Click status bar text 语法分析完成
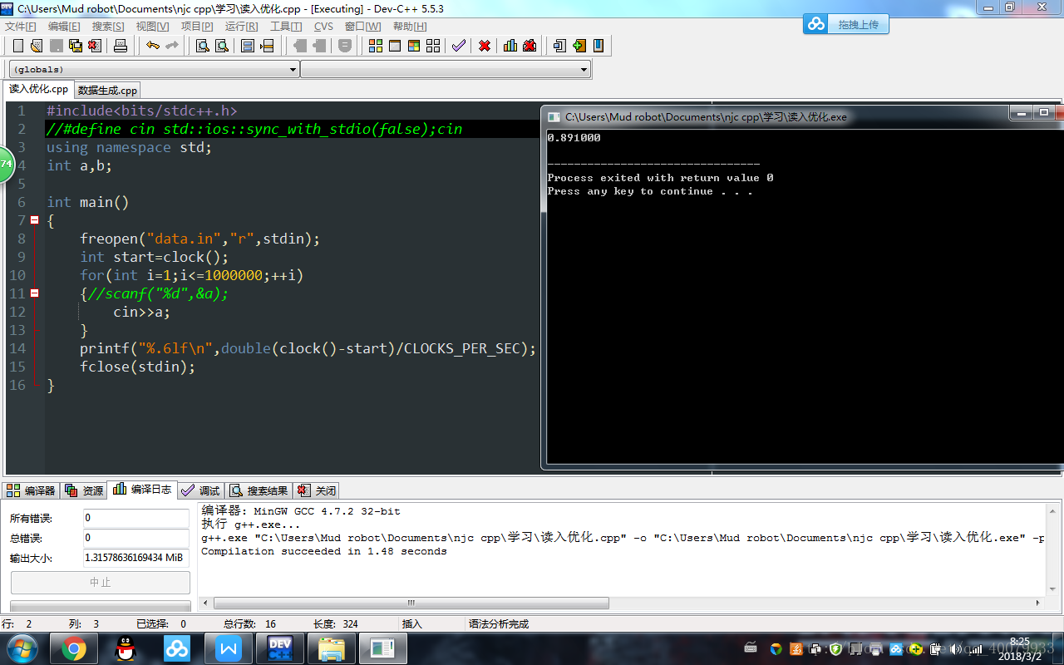The height and width of the screenshot is (665, 1064). [x=499, y=623]
